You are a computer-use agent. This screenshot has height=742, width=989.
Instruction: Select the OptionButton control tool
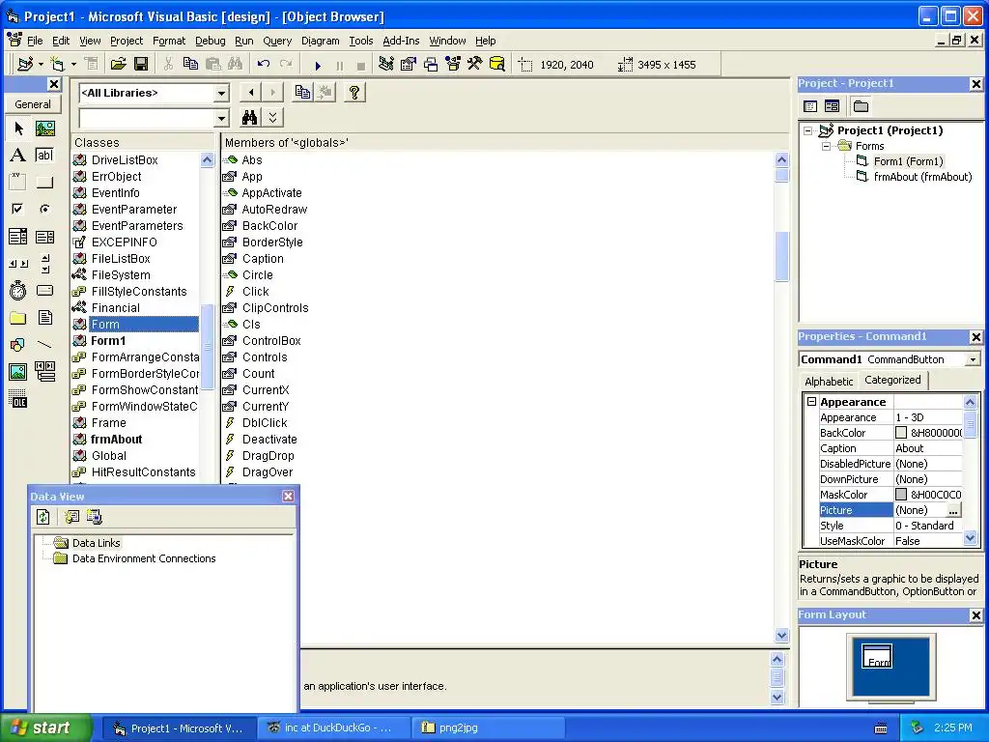44,209
